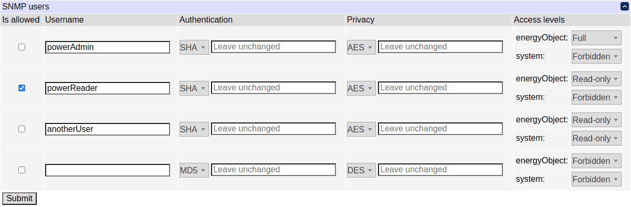Allow the anotherUser account checkbox
This screenshot has height=207, width=631.
pos(22,129)
